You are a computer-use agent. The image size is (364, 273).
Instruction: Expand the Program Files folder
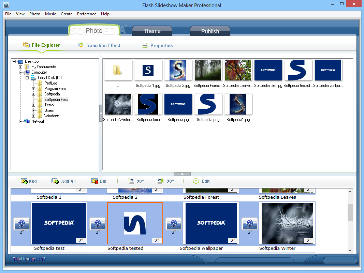[34, 89]
